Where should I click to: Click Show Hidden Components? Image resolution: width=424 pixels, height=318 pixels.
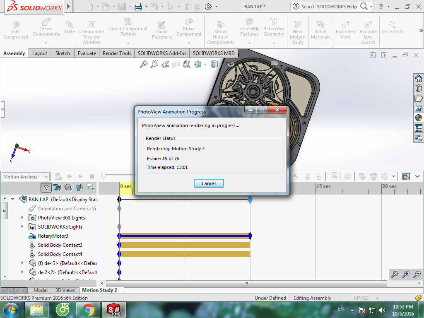(220, 32)
